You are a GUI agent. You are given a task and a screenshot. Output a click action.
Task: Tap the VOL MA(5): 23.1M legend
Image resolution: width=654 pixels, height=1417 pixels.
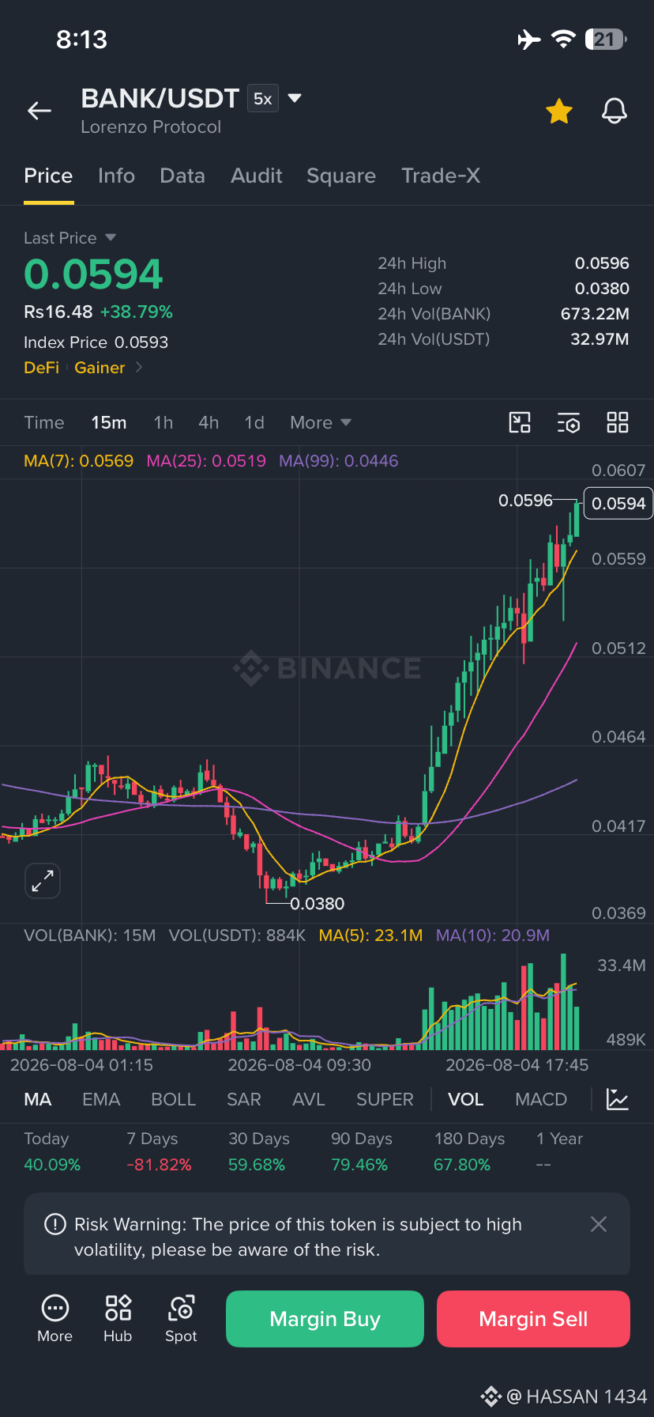[370, 935]
